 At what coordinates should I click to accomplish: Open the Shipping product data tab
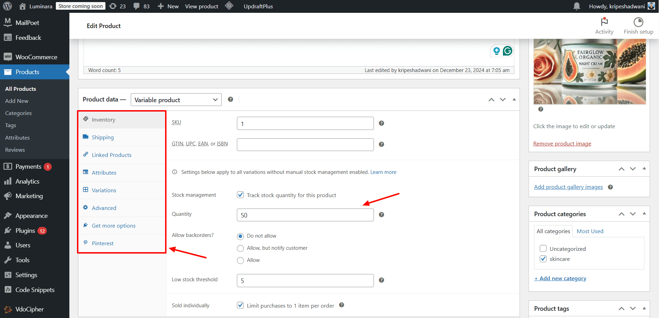coord(103,137)
